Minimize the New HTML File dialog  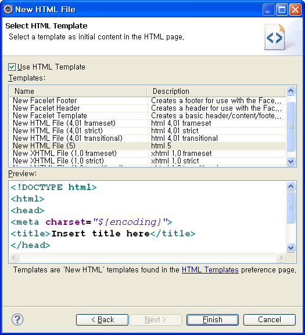point(268,10)
